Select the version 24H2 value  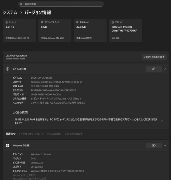point(34,159)
